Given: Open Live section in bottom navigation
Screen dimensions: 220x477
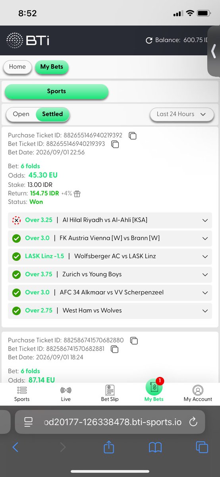Looking at the screenshot, I should [x=66, y=394].
